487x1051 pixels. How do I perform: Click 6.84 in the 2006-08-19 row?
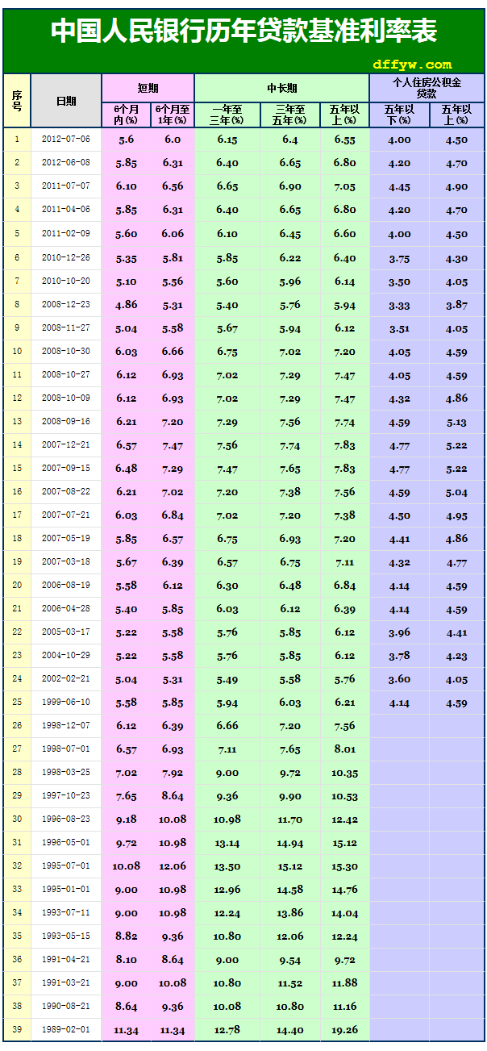344,586
